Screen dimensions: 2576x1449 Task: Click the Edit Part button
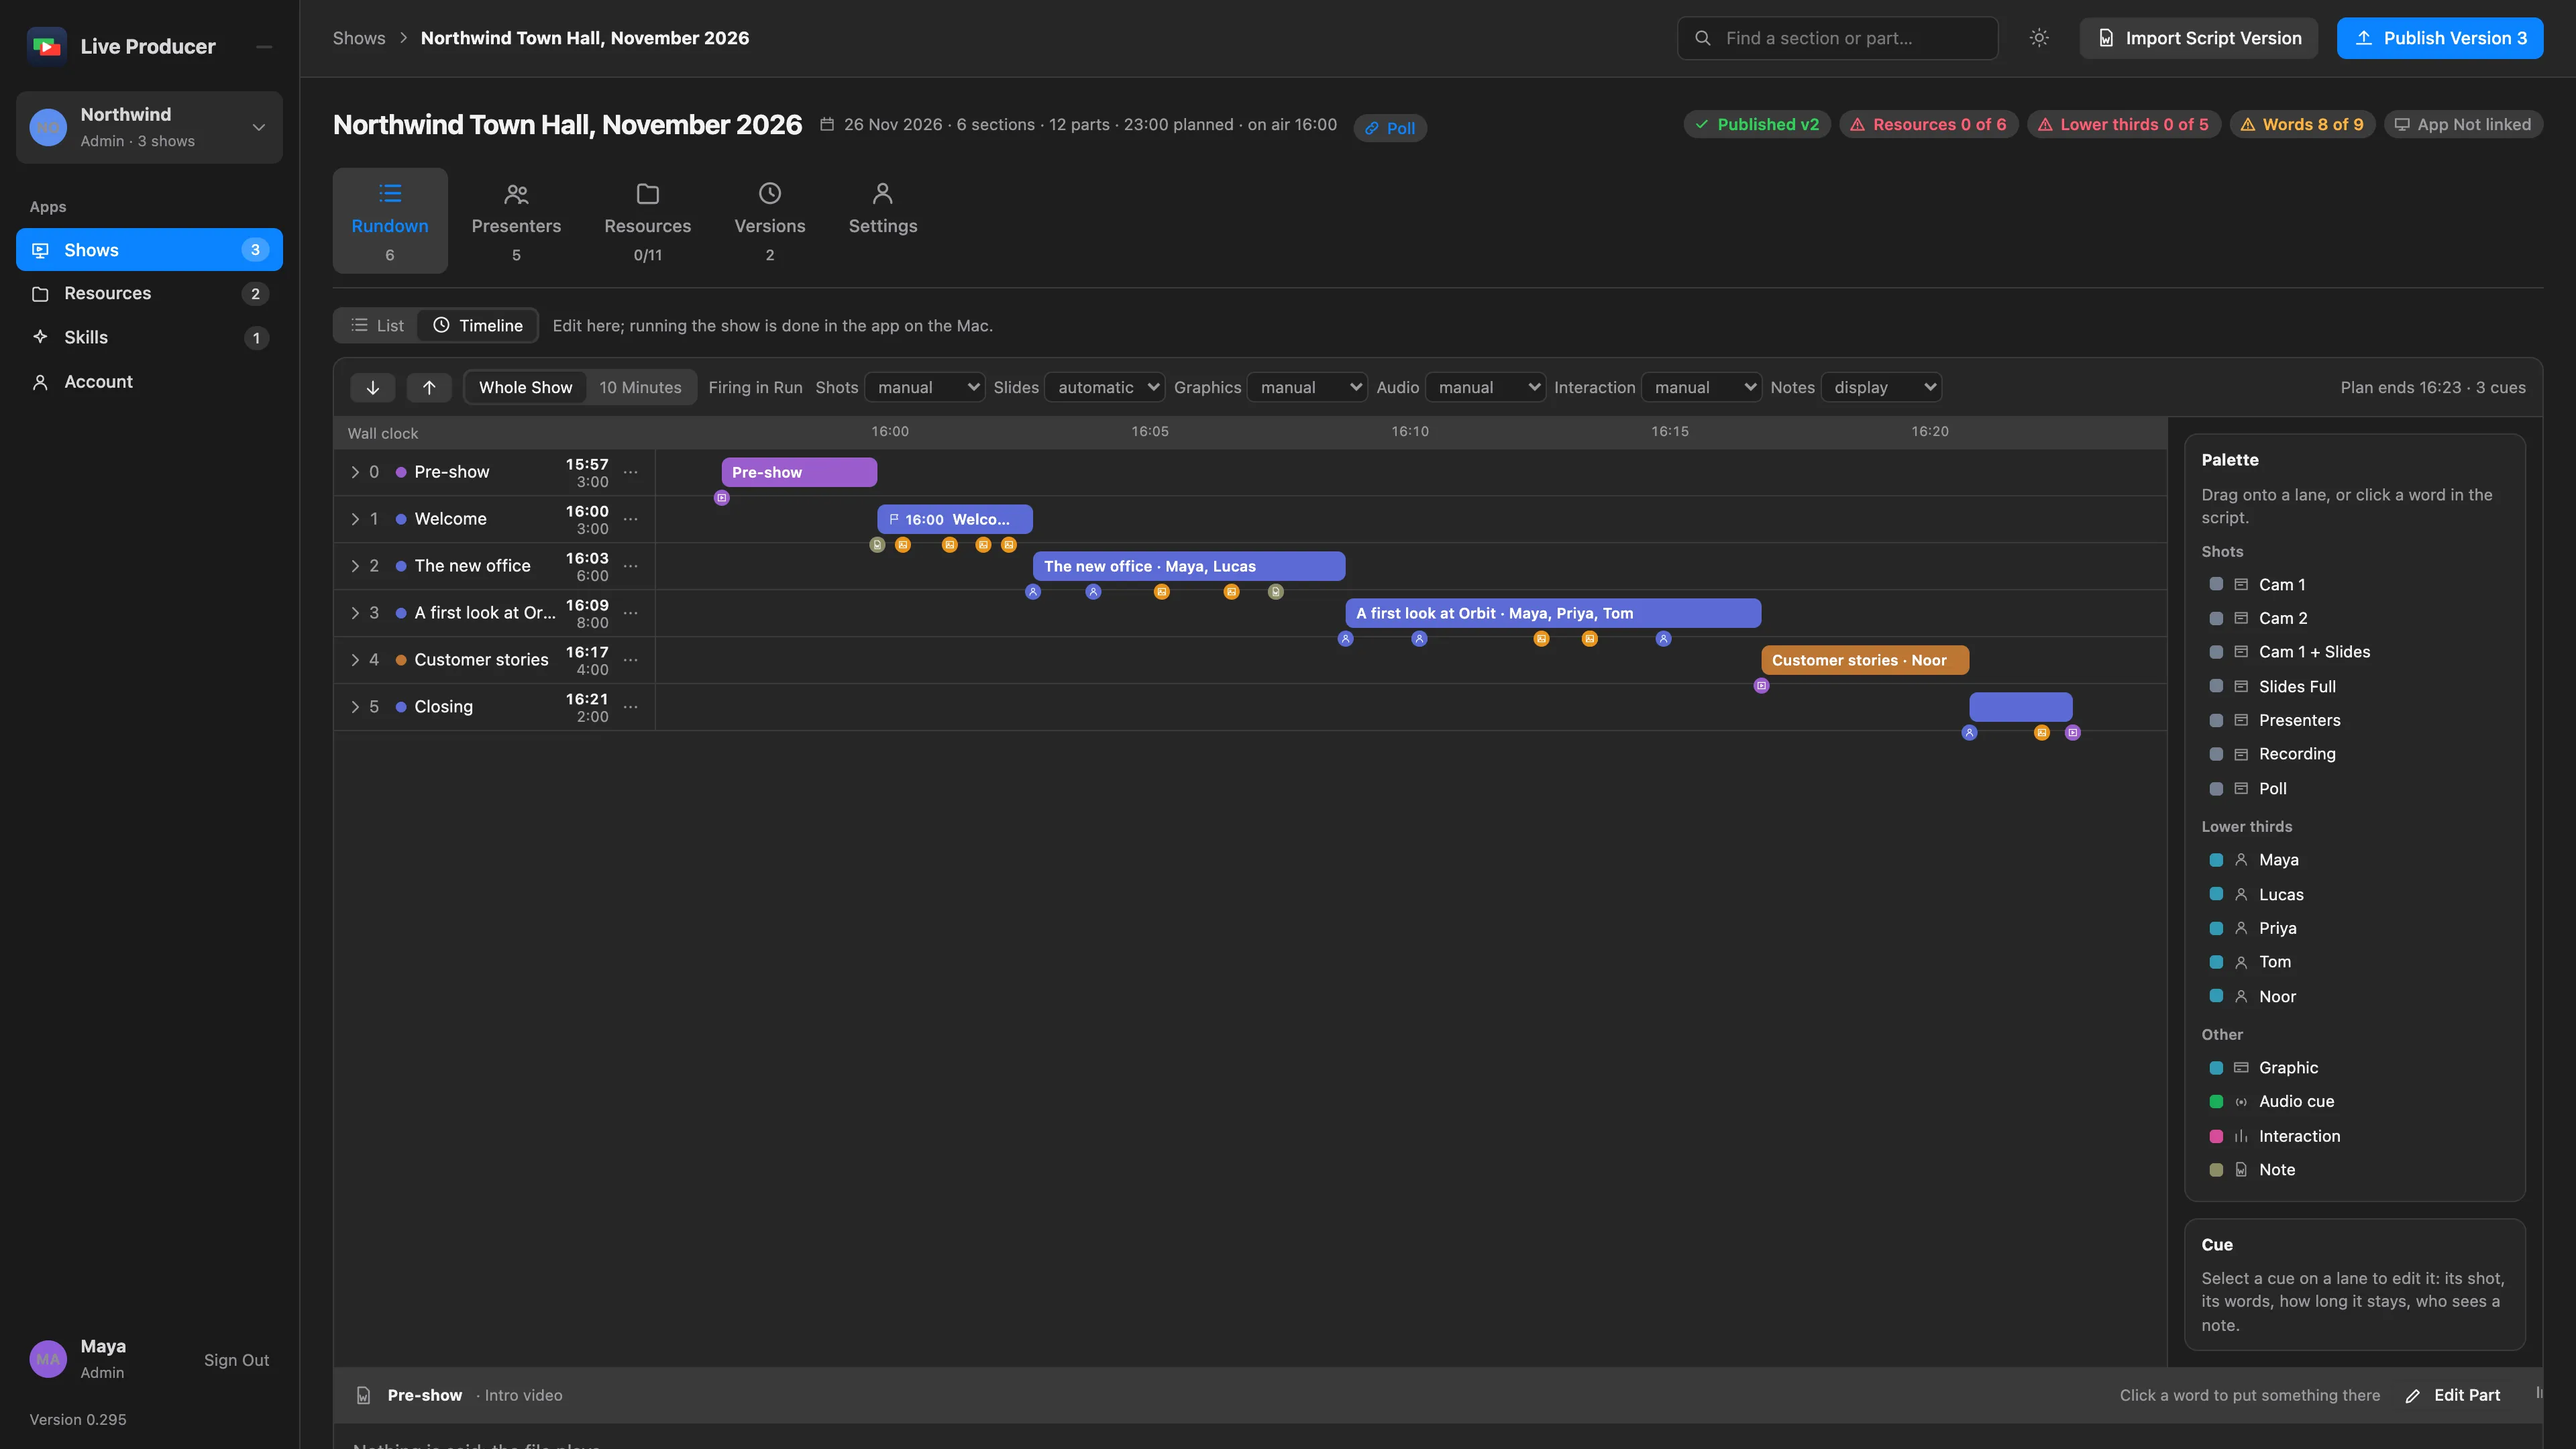(2453, 1395)
